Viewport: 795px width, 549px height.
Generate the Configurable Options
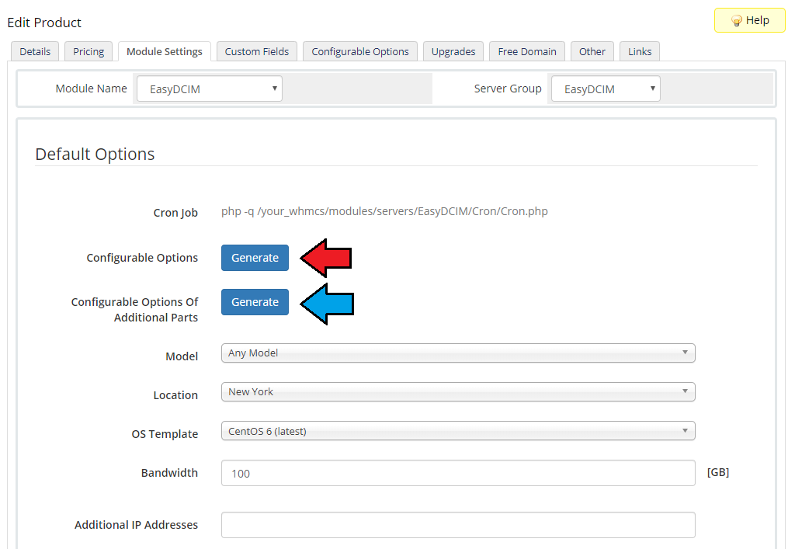pyautogui.click(x=255, y=258)
